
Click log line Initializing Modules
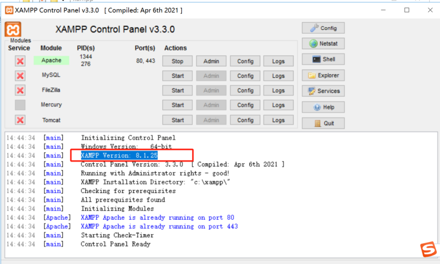pos(117,209)
